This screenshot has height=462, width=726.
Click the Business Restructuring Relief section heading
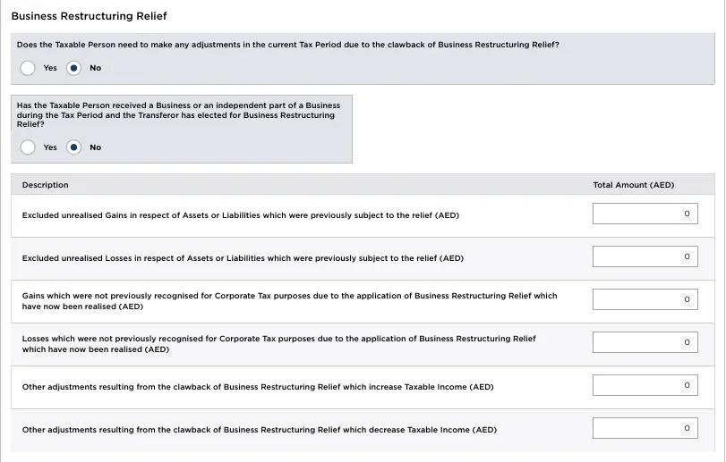click(89, 16)
